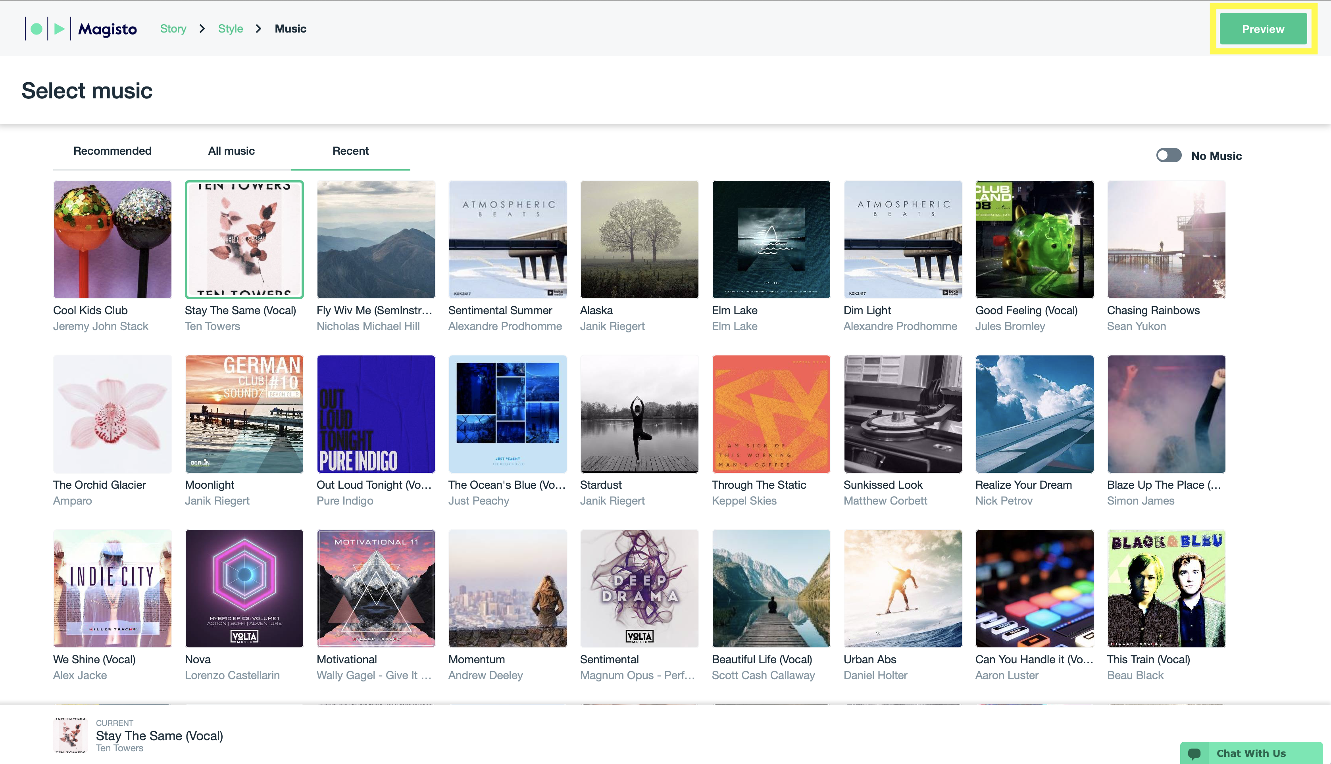Go back to the Style step
Screen dimensions: 1331x764
[x=231, y=29]
